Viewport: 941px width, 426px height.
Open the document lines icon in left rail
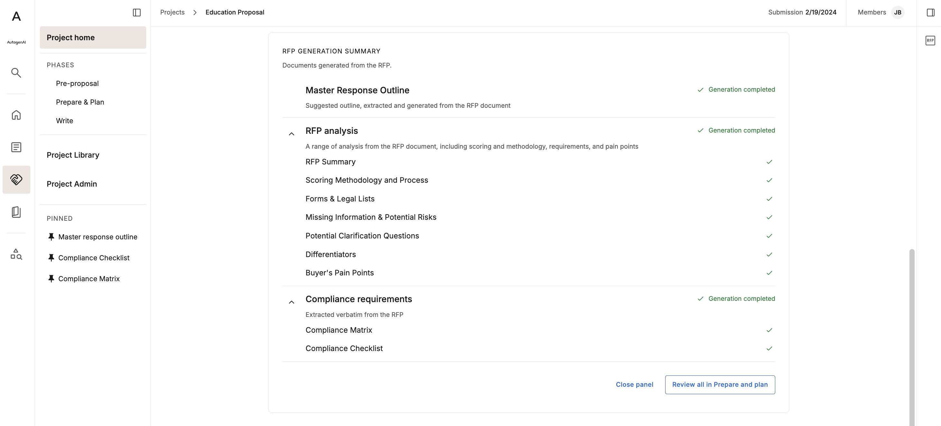click(16, 147)
